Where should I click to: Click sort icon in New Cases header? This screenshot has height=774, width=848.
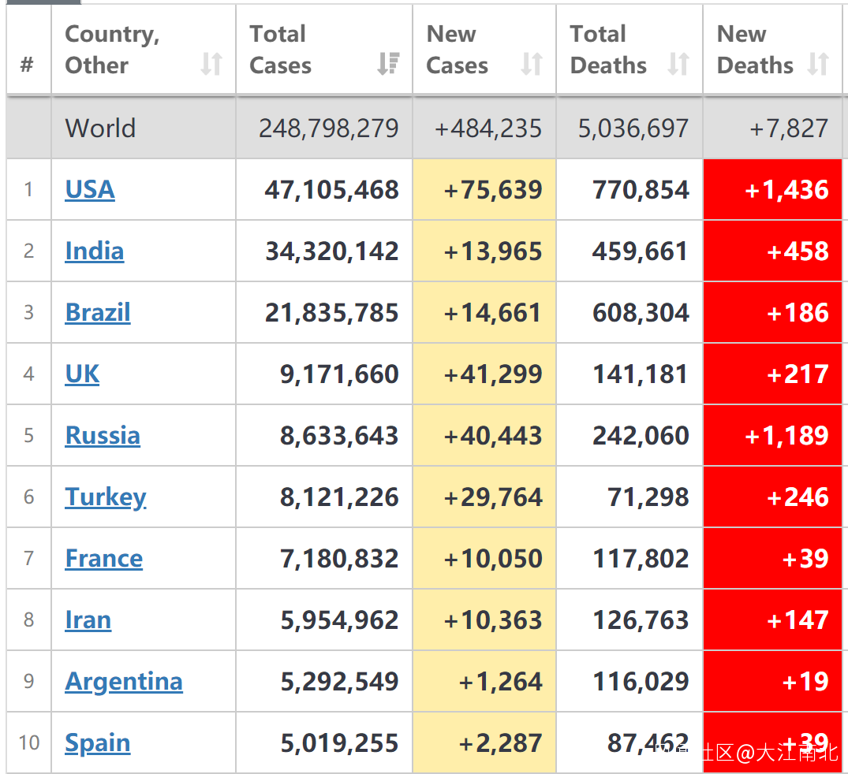(x=532, y=64)
